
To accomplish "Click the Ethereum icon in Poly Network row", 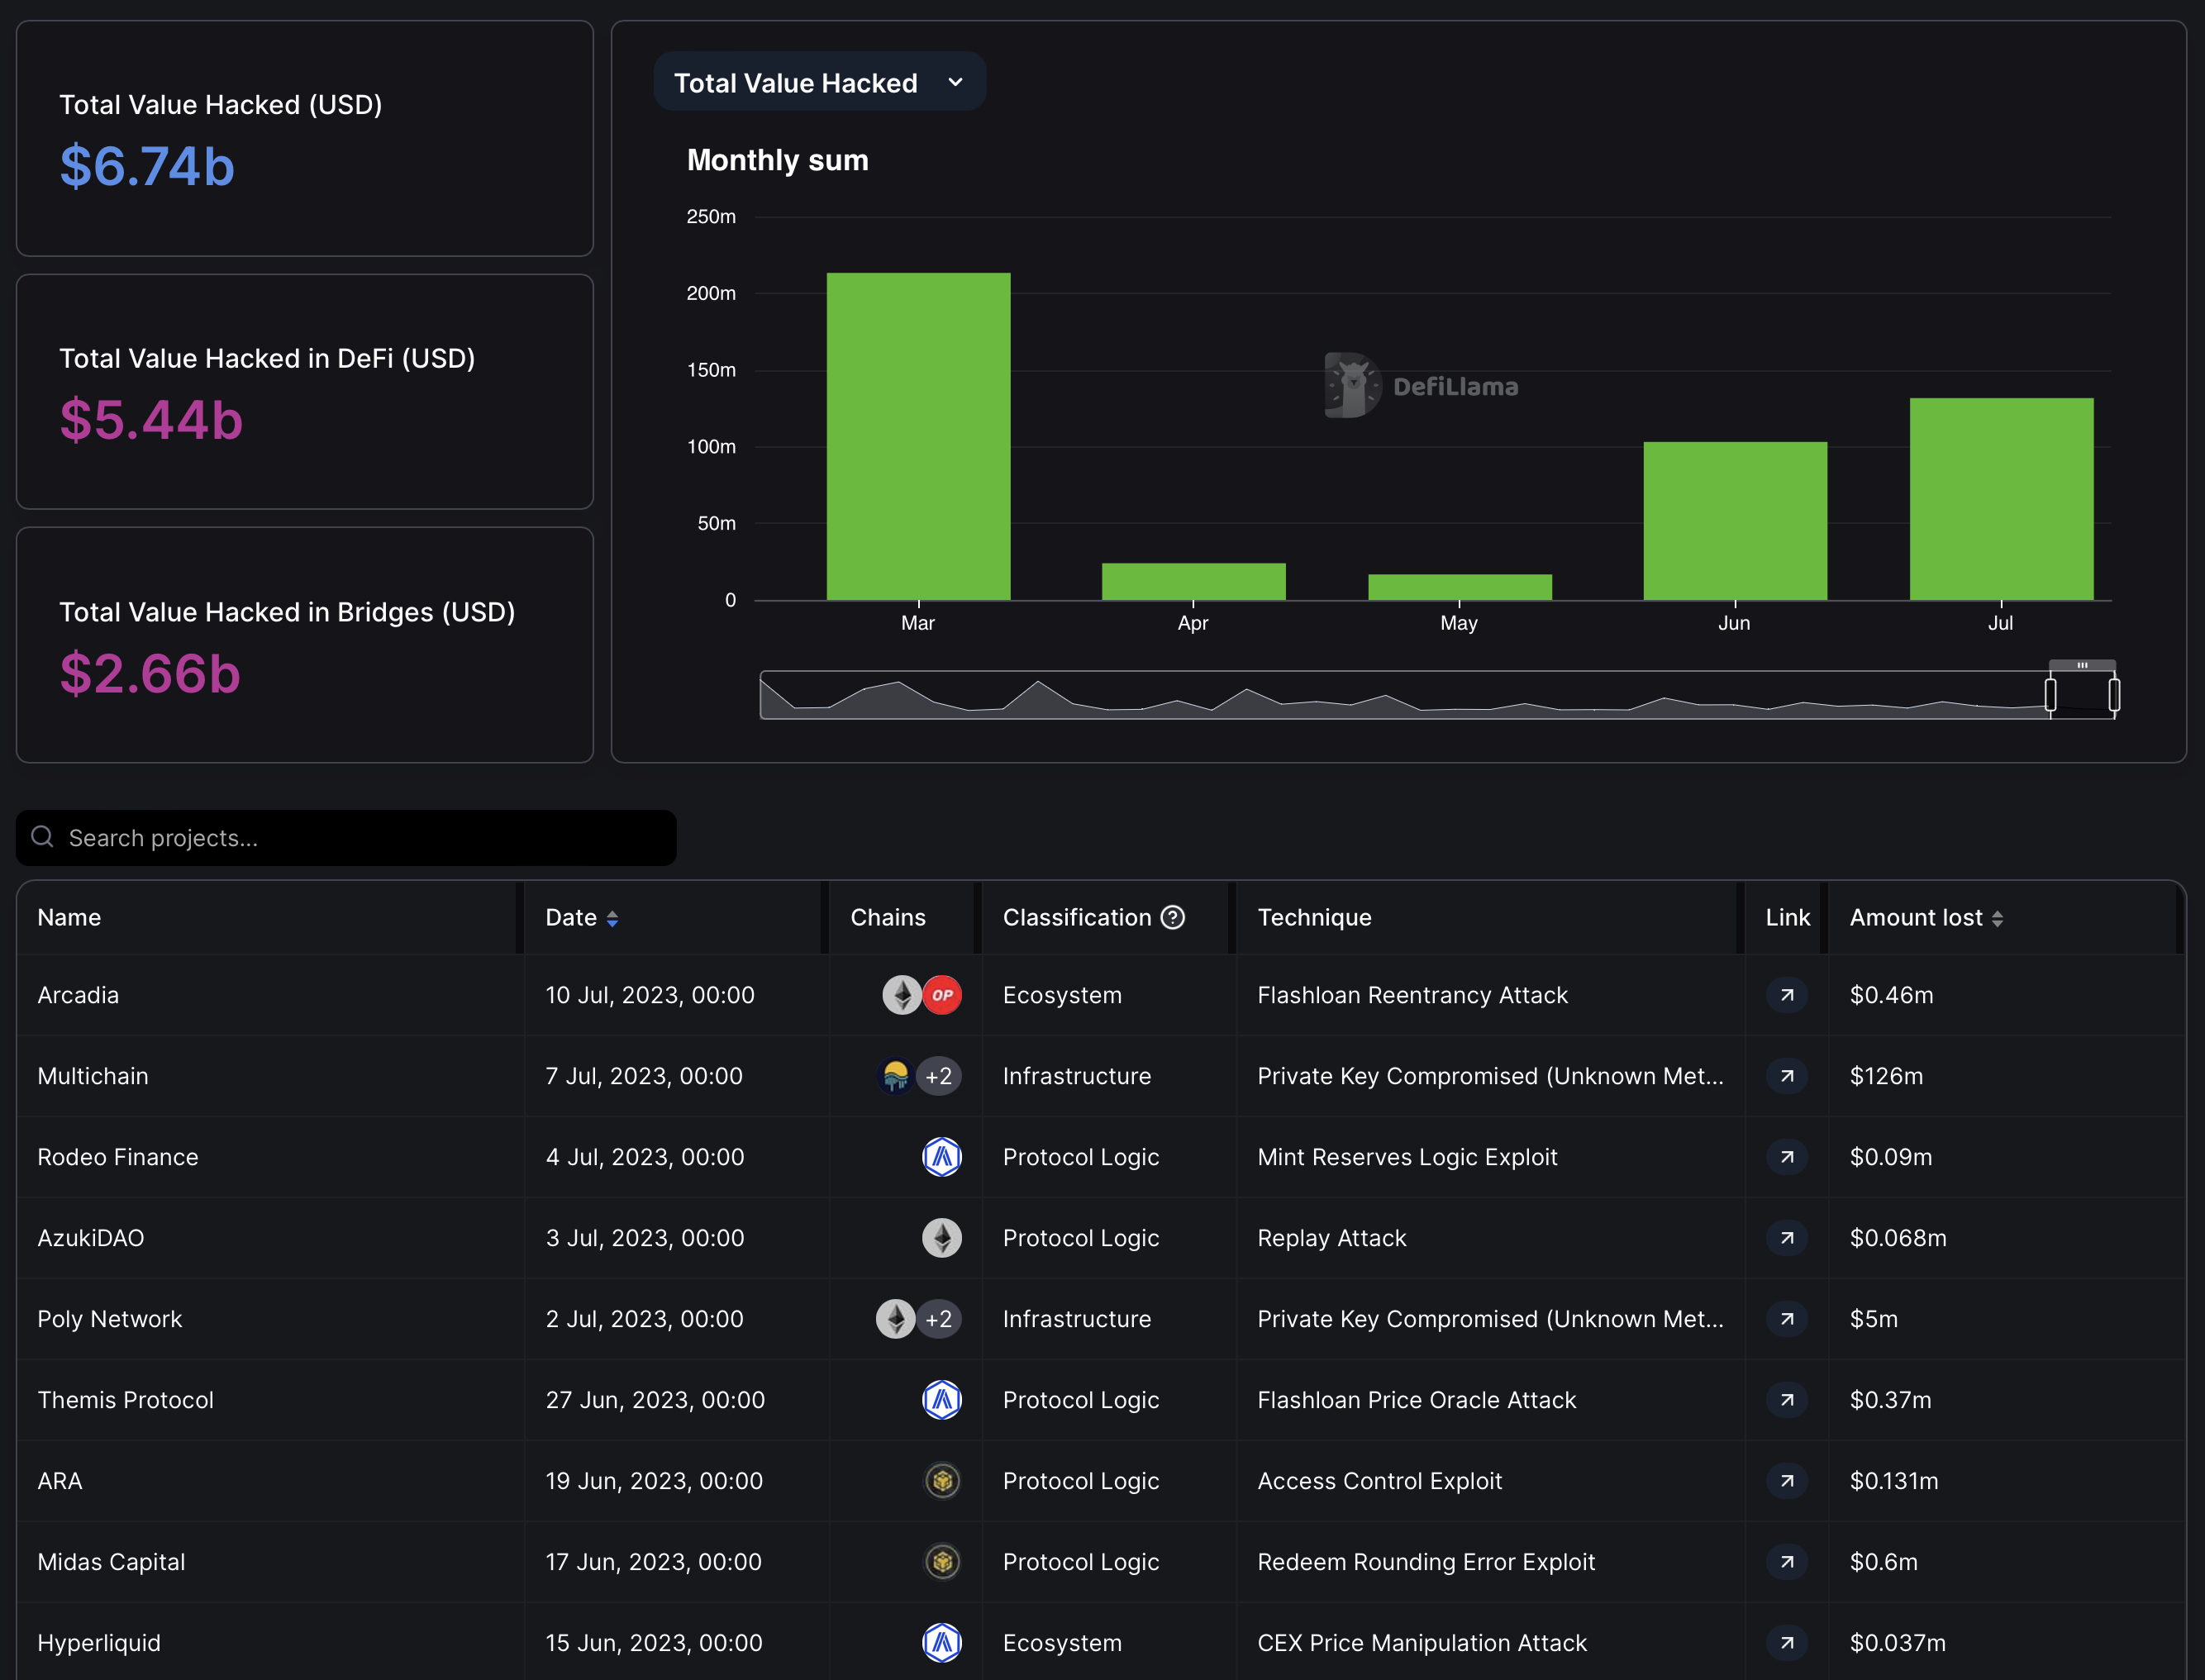I will 895,1319.
